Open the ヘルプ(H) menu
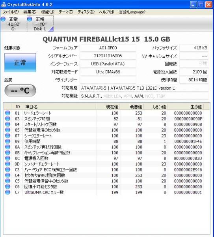This screenshot has width=214, height=237. coord(106,12)
